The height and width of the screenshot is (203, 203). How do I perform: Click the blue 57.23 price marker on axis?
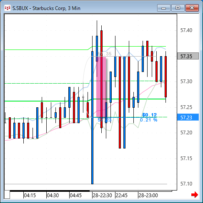tap(188, 117)
